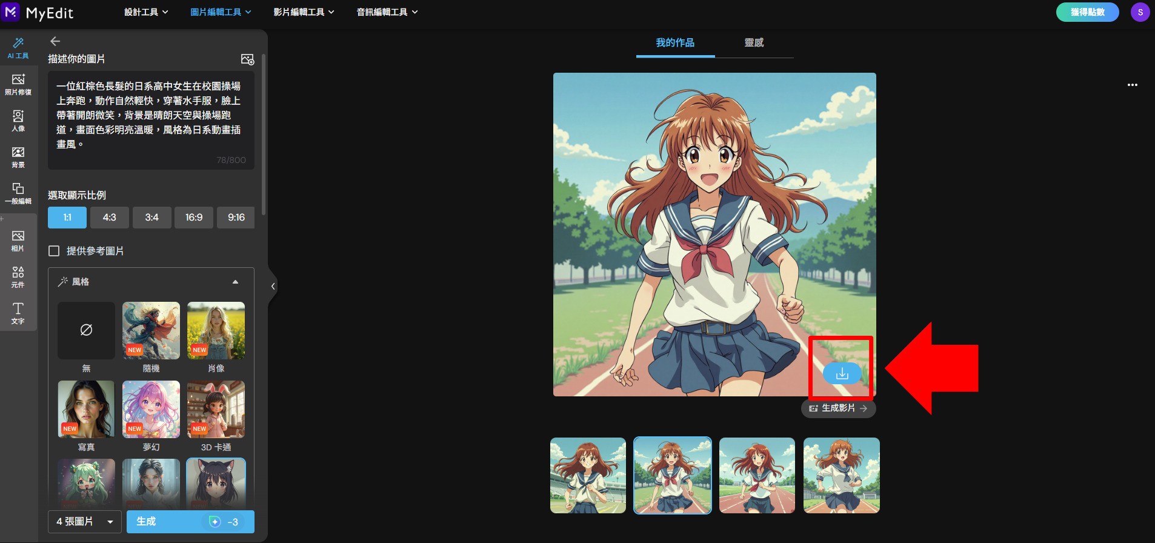Screen dimensions: 1155x543
Task: Download the generated image
Action: point(842,373)
